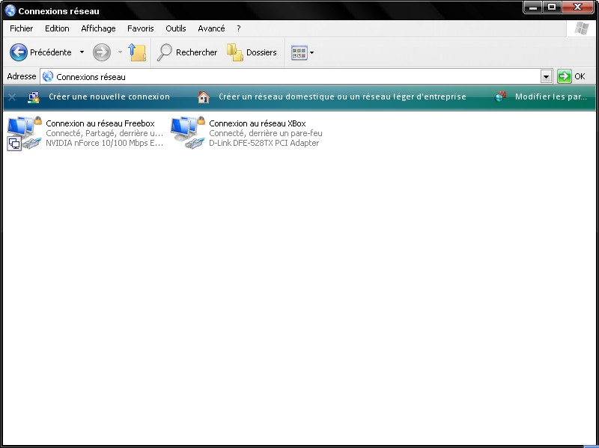Select Connexion au réseau Freebox name
Viewport: 599px width, 448px height.
(x=100, y=123)
